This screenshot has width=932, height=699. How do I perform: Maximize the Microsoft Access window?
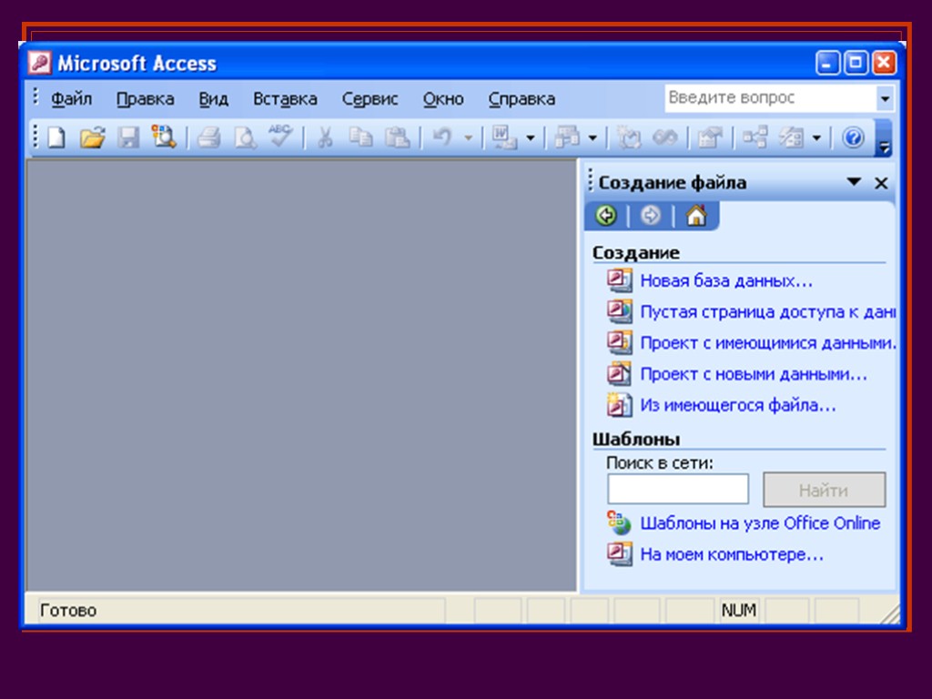(x=856, y=63)
